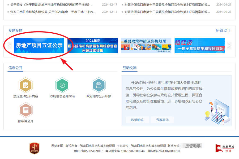Open the 网站地图 footer link
Screen dimensions: 239x159
coord(57,146)
